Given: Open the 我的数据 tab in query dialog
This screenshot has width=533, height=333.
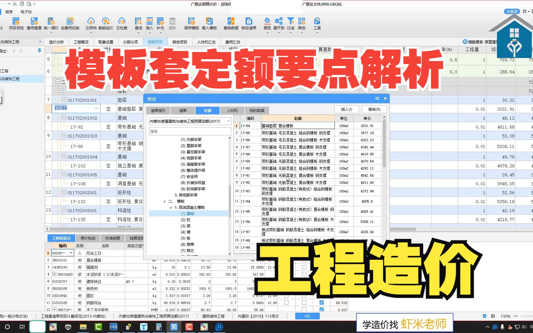Looking at the screenshot, I should pos(257,110).
